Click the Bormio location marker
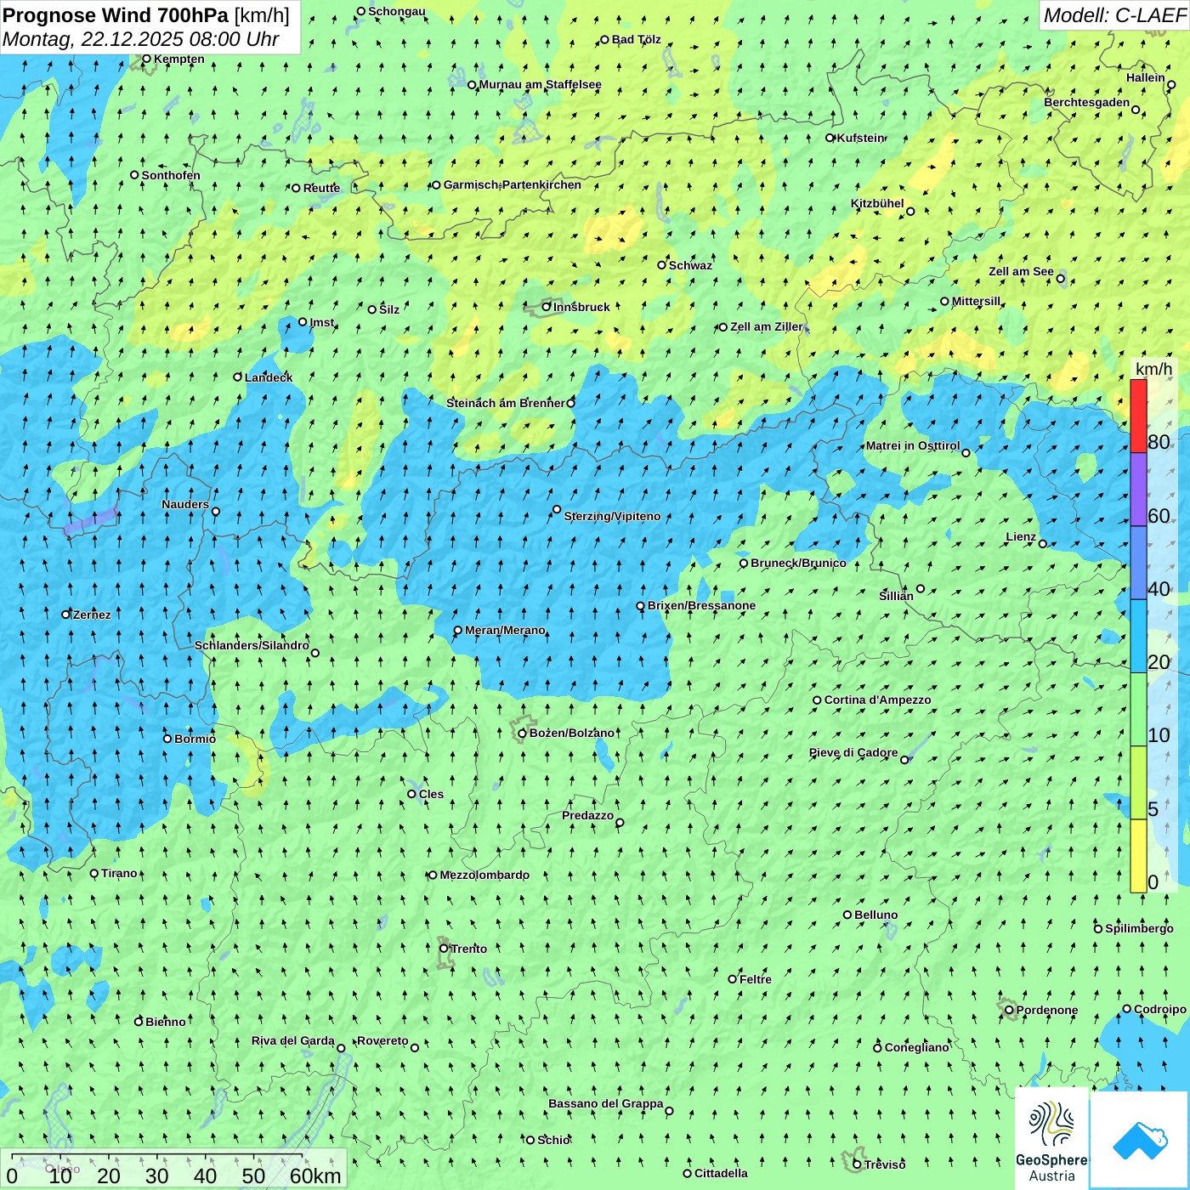The image size is (1190, 1190). 167,739
